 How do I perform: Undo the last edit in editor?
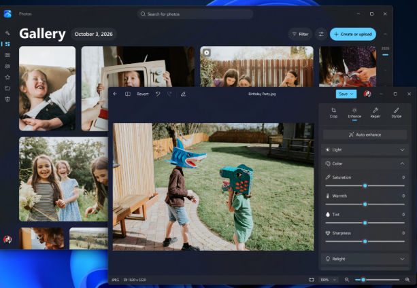click(x=158, y=94)
